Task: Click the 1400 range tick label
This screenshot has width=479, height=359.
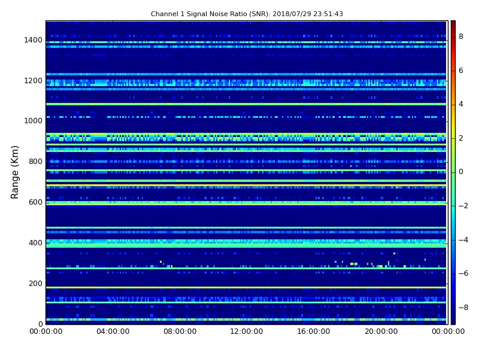Action: [34, 40]
